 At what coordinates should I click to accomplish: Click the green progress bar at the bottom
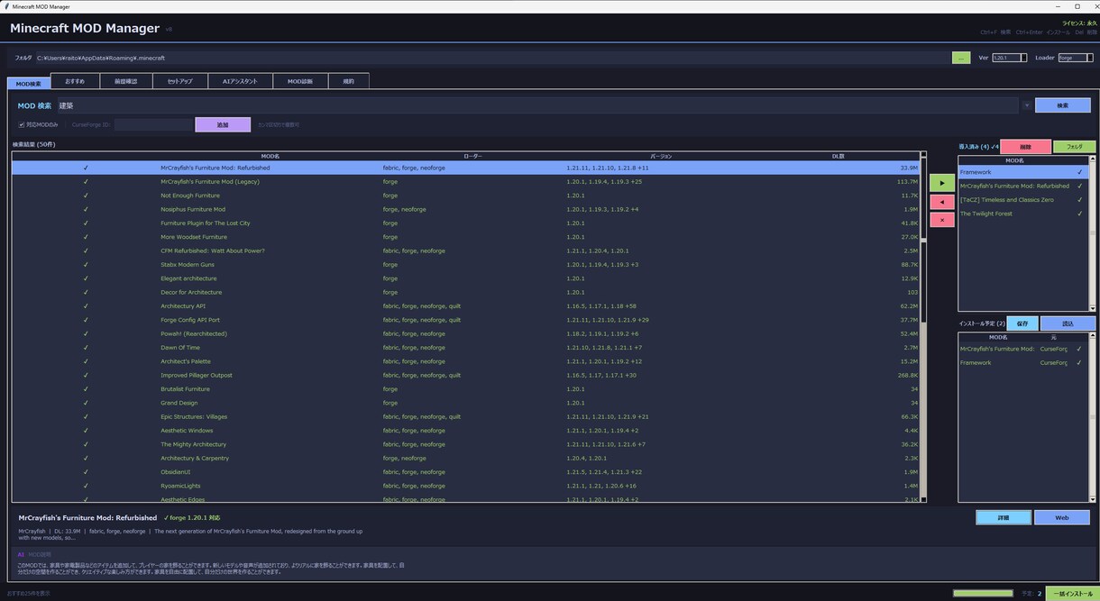pyautogui.click(x=983, y=594)
